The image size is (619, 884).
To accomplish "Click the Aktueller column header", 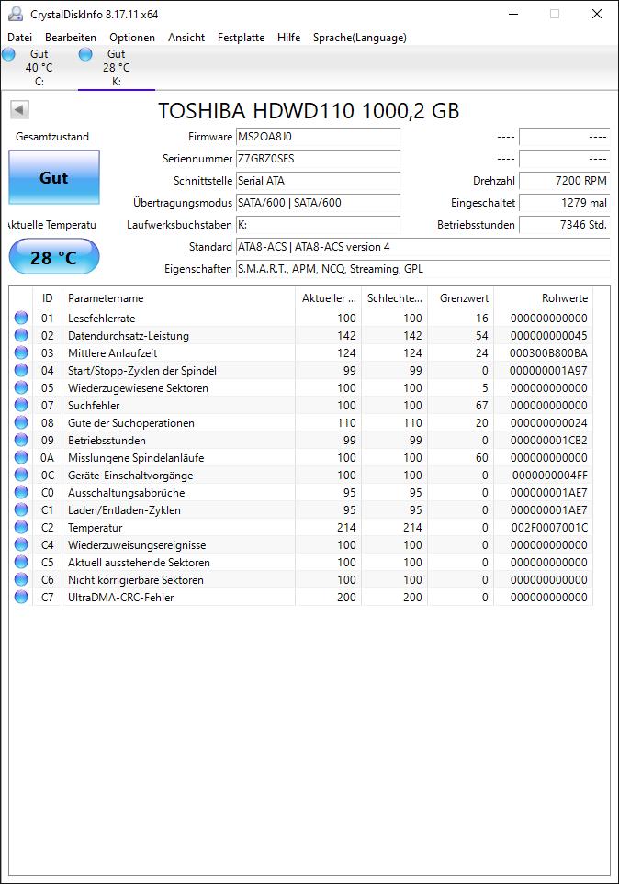I will point(329,297).
